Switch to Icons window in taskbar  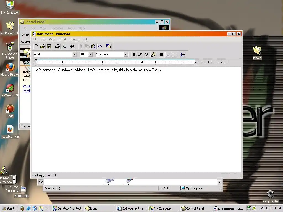point(99,208)
